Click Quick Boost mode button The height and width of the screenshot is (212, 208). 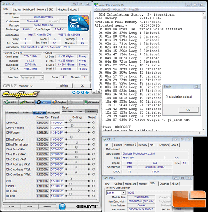(x=68, y=111)
